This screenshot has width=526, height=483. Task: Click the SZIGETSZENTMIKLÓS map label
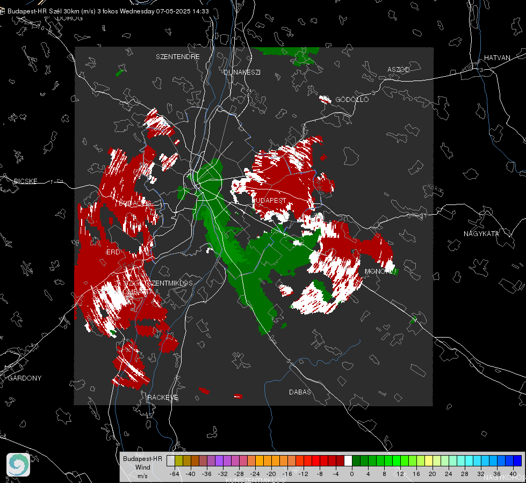tap(158, 283)
